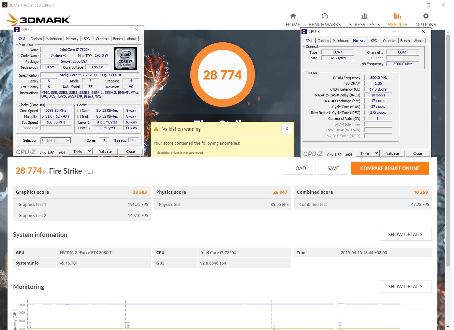The image size is (454, 330).
Task: Switch to Mainboard tab in right CPU-Z
Action: pos(341,41)
